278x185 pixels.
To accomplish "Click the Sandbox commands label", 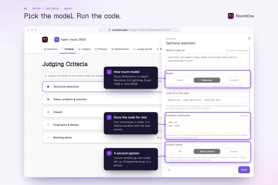I will (x=178, y=115).
